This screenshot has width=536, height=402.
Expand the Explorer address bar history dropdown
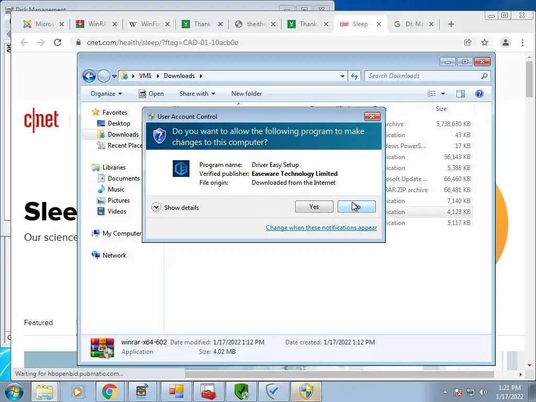pyautogui.click(x=342, y=76)
